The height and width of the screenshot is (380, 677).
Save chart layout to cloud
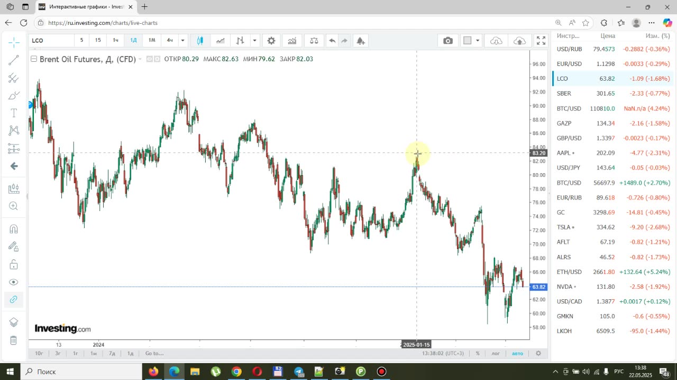pyautogui.click(x=519, y=41)
